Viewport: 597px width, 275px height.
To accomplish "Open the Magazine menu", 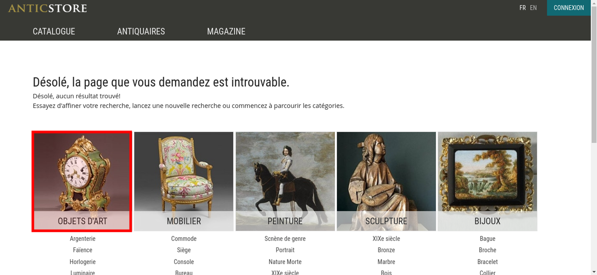I will click(x=226, y=31).
